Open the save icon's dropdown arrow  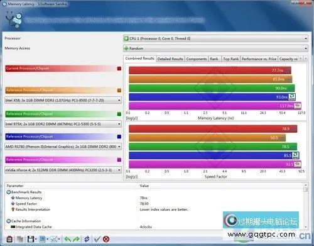point(36,239)
